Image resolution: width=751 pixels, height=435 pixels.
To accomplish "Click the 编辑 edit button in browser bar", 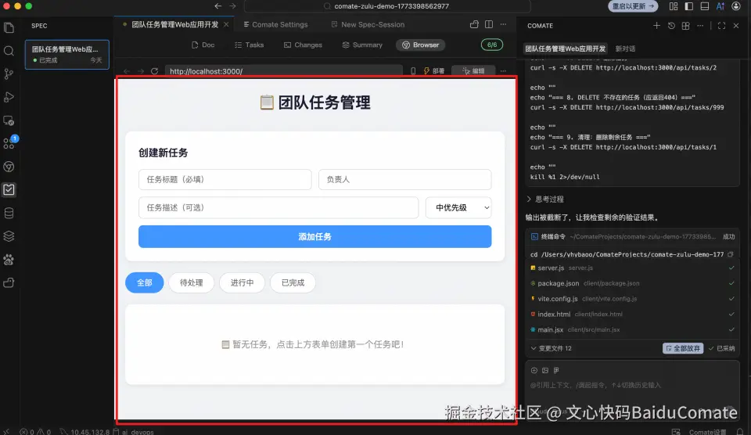I will 473,71.
